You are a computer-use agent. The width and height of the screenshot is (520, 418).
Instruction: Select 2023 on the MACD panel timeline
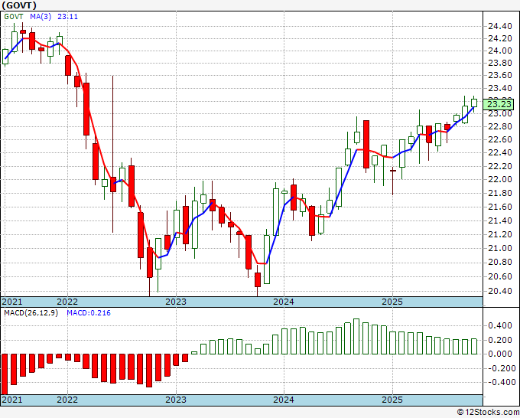click(x=176, y=400)
